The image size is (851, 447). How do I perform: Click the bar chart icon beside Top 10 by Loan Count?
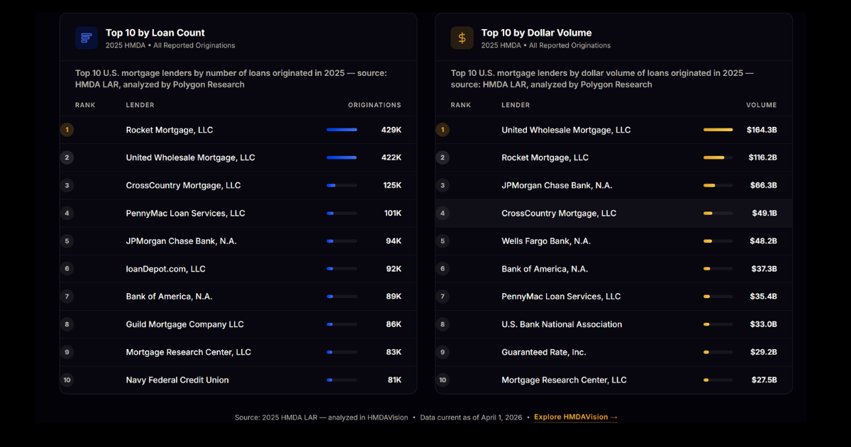(86, 38)
